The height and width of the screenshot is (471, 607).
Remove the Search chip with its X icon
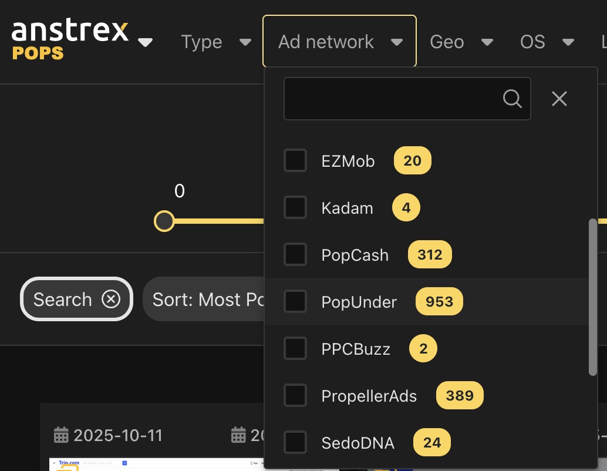point(111,299)
